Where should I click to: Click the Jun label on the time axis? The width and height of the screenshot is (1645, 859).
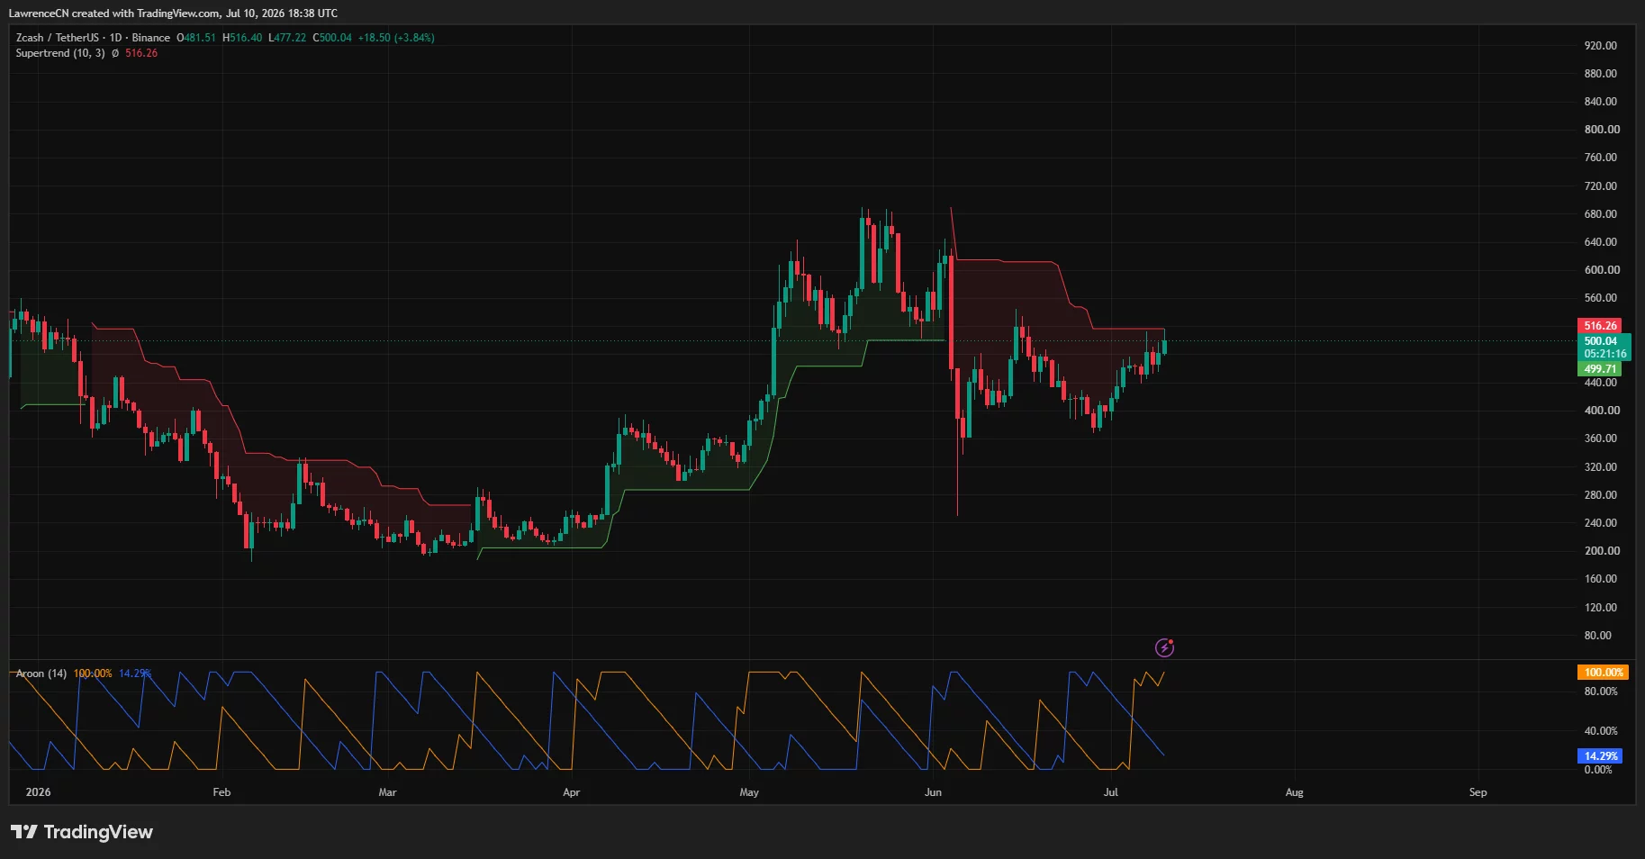[933, 792]
